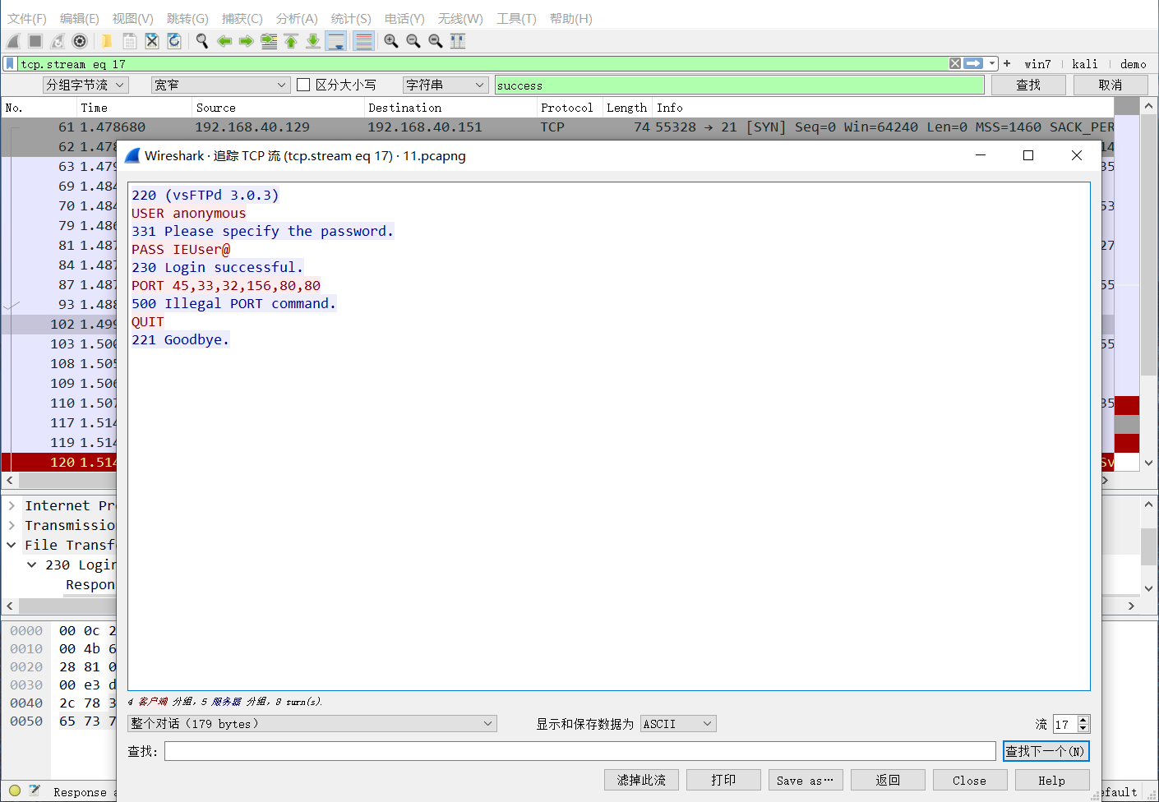
Task: Open the 文件(F) menu
Action: tap(27, 18)
